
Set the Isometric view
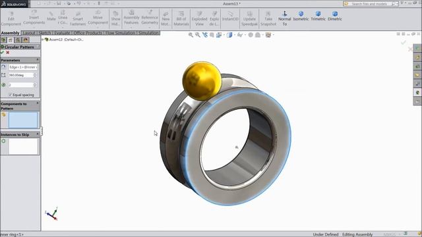301,16
